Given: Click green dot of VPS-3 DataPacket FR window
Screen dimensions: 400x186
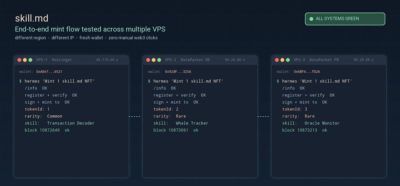Looking at the screenshot, I should [x=288, y=60].
